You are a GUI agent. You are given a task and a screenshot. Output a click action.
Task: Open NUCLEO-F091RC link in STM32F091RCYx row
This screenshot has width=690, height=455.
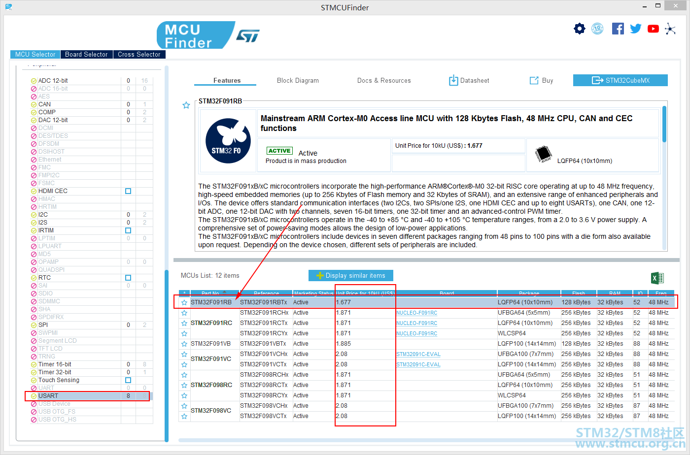coord(416,333)
